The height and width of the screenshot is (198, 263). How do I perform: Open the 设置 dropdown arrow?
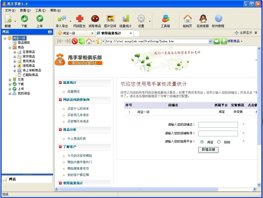click(150, 21)
